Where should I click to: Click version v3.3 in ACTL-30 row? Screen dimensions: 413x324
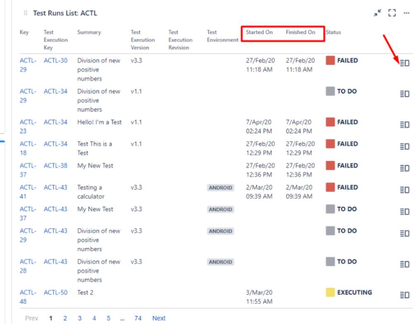click(136, 60)
